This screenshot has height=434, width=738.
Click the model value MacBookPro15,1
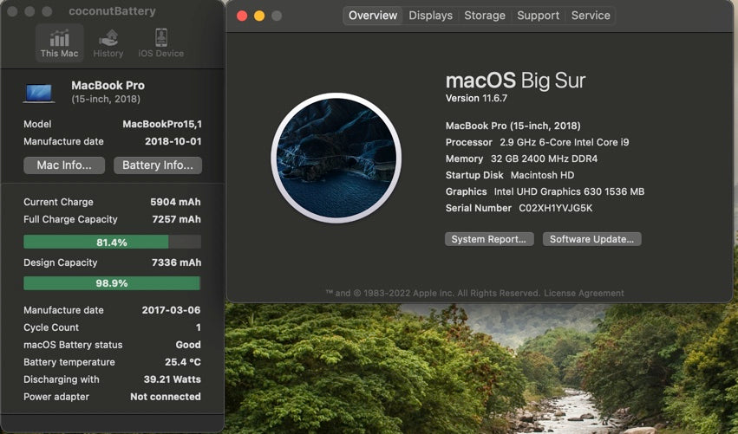pos(162,124)
